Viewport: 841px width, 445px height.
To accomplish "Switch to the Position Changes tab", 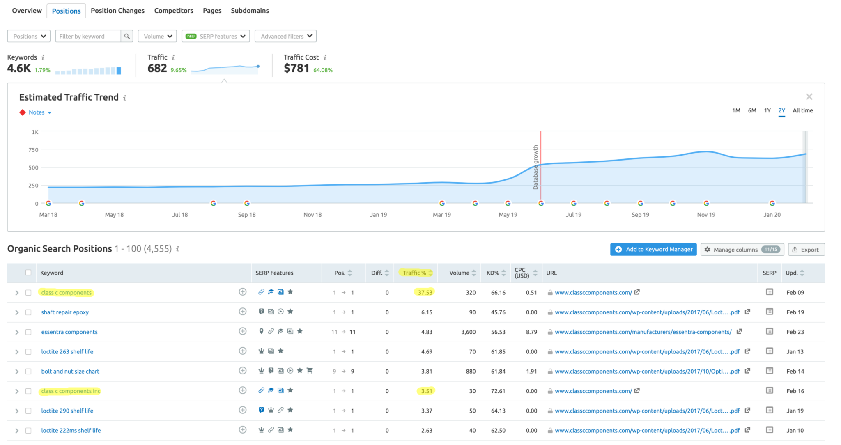I will pos(117,11).
